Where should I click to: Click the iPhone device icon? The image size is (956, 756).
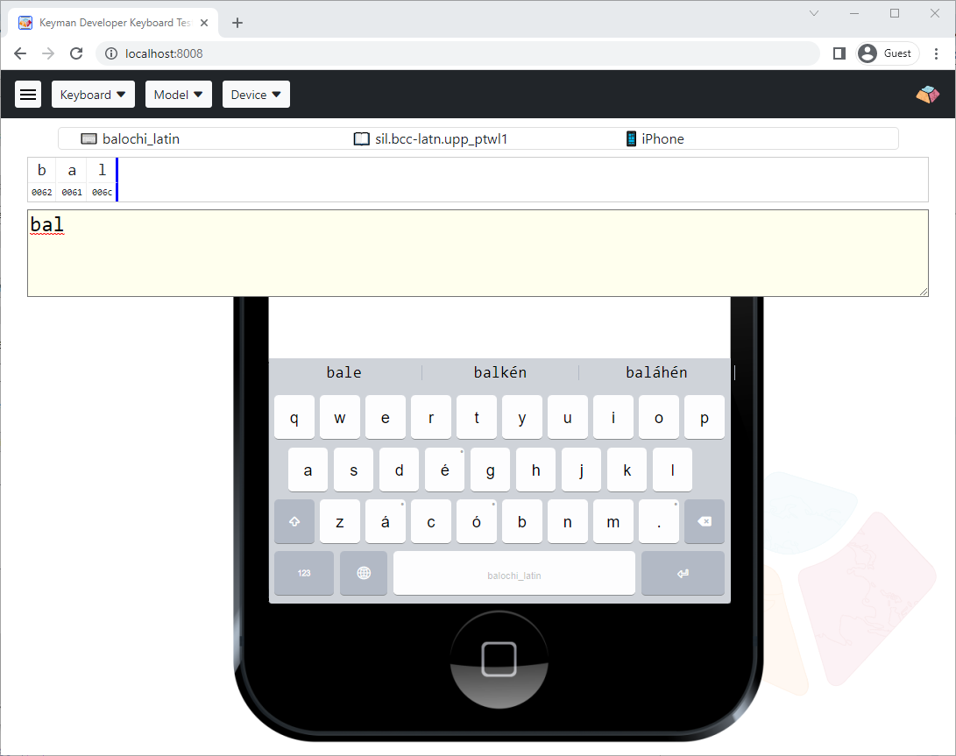click(x=632, y=139)
